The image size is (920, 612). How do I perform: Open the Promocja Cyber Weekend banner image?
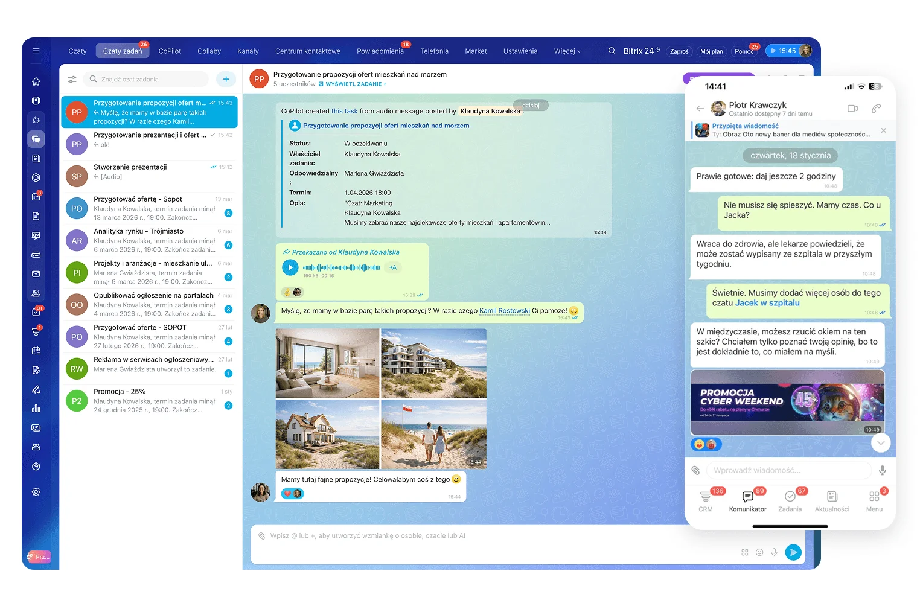click(787, 402)
